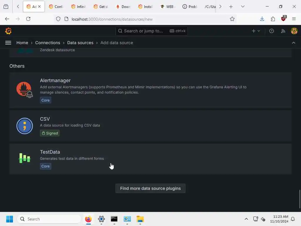301x226 pixels.
Task: Switch to the Get st browser tab
Action: coord(101,7)
